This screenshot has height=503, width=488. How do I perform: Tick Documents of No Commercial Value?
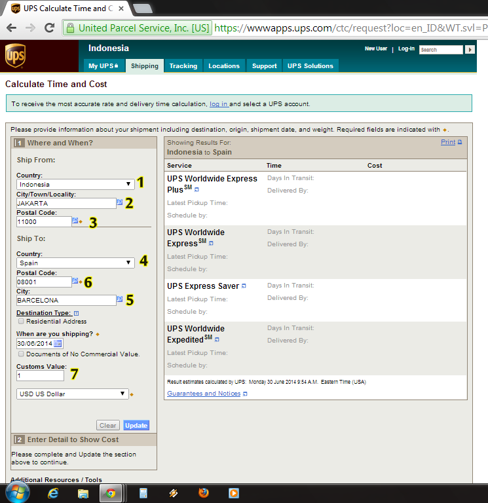21,354
